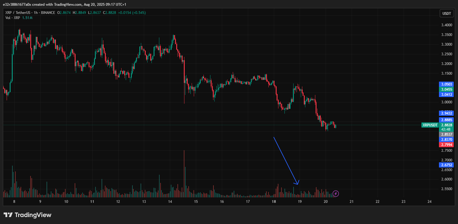Toggle countdown by clicking the 42:48 timer

click(x=446, y=129)
